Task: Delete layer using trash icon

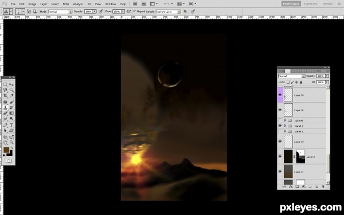Action: 323,187
